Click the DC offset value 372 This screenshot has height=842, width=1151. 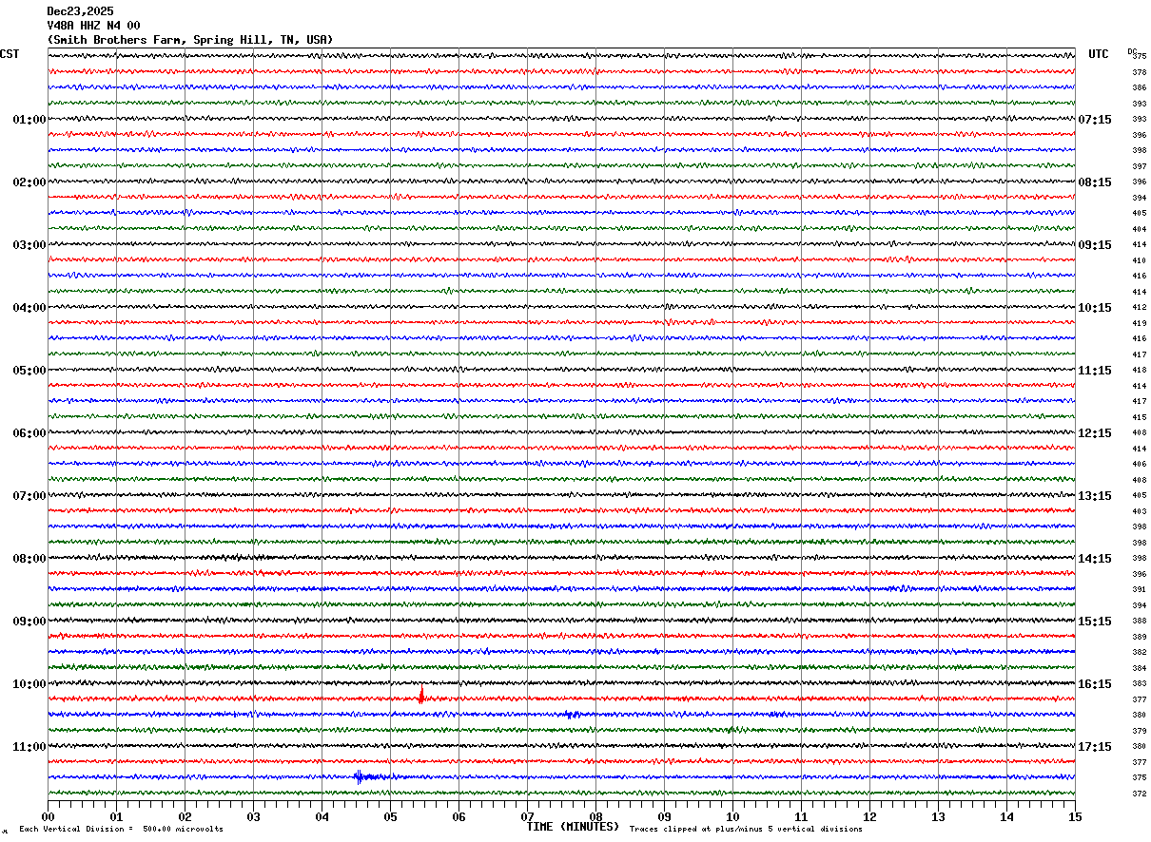coord(1139,794)
